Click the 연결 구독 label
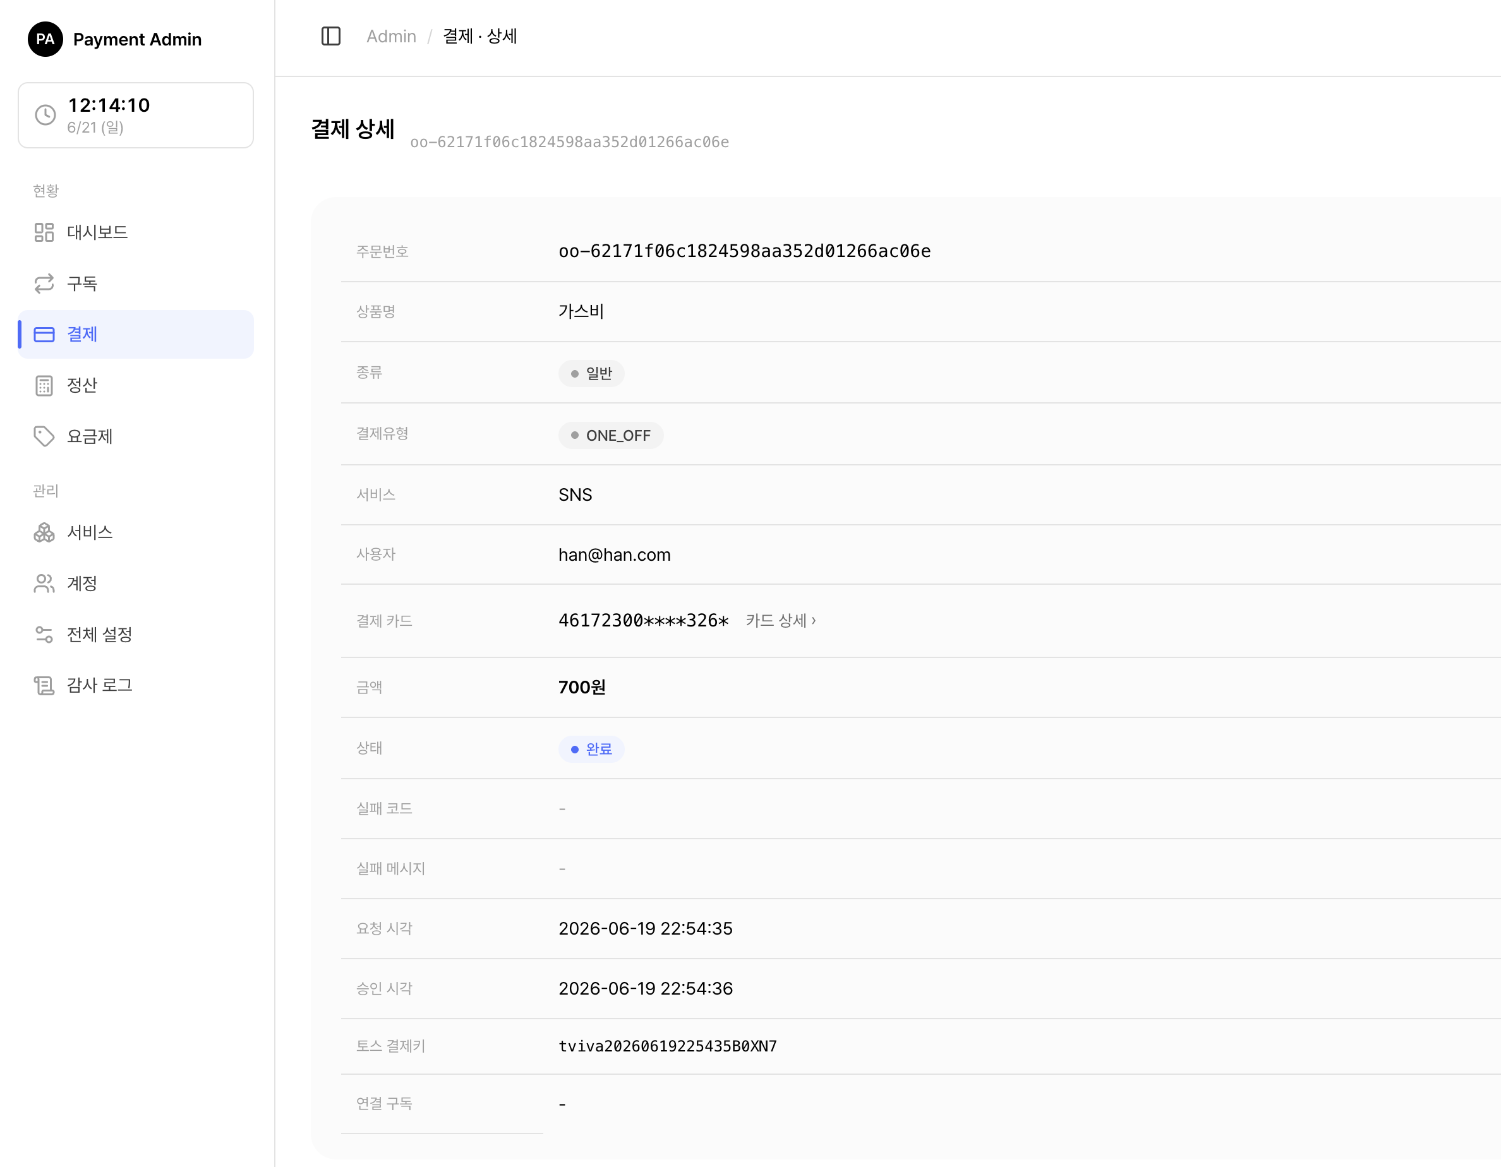 coord(384,1104)
